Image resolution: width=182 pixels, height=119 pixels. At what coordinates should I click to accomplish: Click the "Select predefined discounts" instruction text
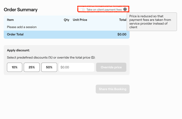pos(51,58)
